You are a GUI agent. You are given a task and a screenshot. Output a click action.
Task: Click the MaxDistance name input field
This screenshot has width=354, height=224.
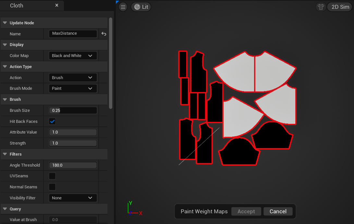tap(73, 33)
